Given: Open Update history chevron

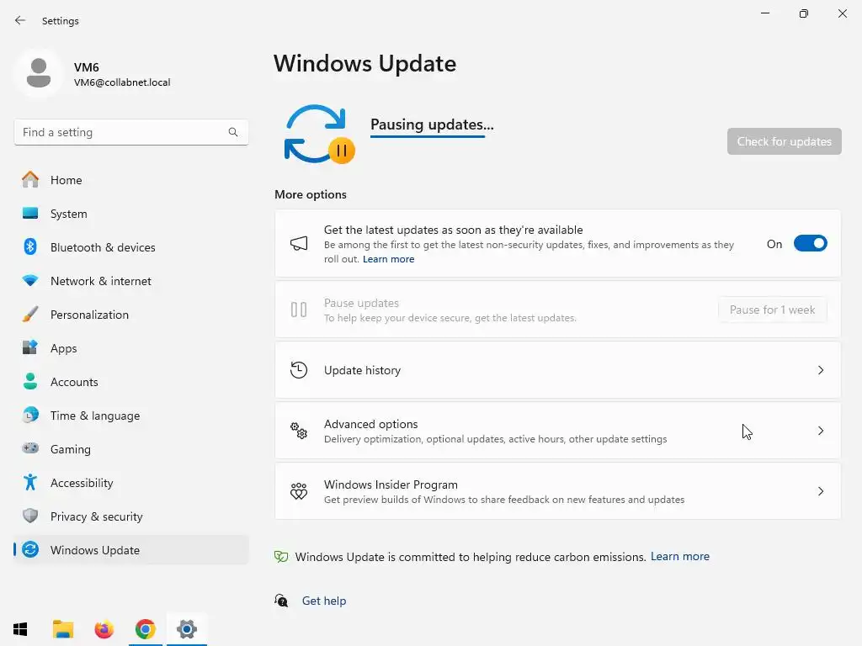Looking at the screenshot, I should [820, 370].
